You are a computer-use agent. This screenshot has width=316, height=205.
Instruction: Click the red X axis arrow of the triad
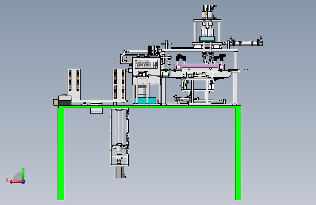coord(16,182)
